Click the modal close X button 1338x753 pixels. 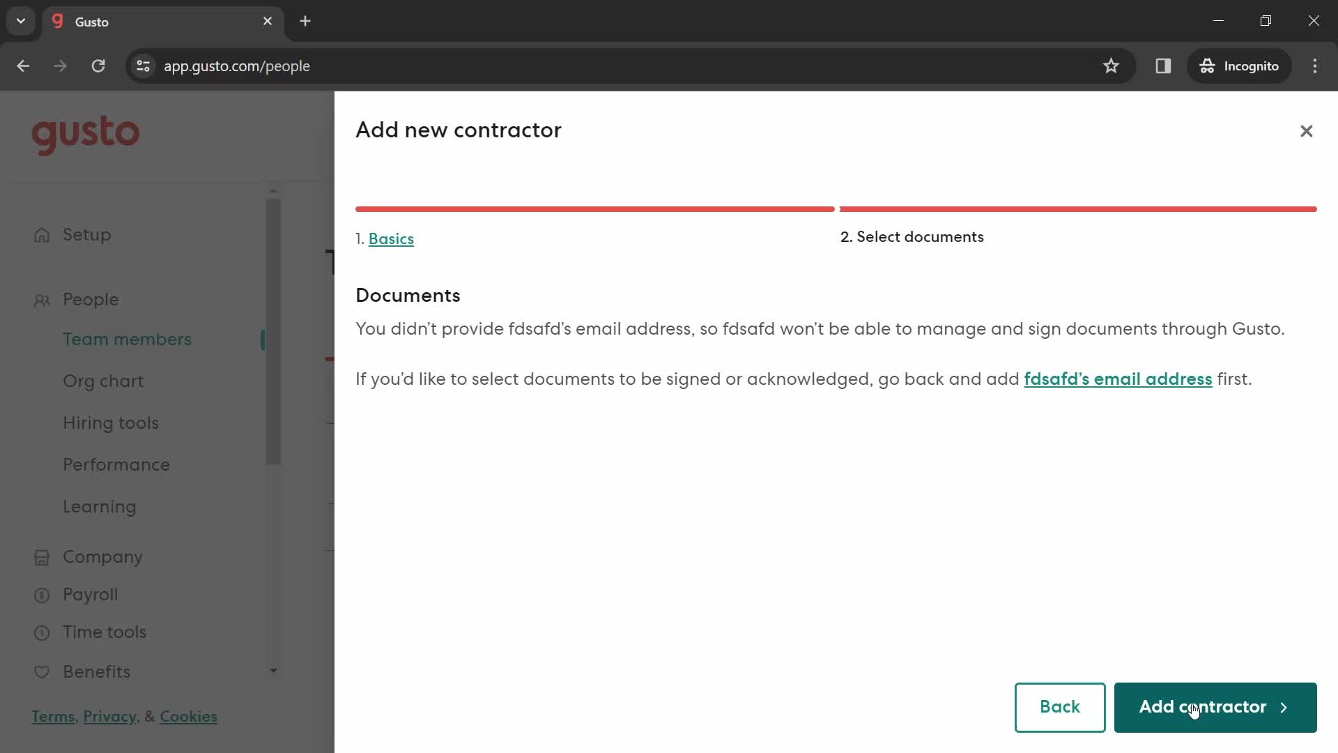pos(1306,130)
